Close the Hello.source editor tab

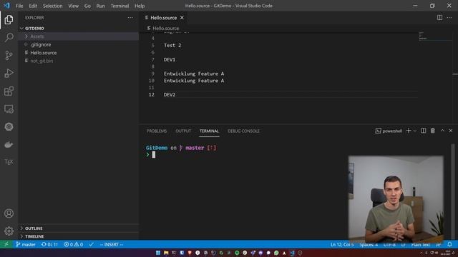pos(182,18)
